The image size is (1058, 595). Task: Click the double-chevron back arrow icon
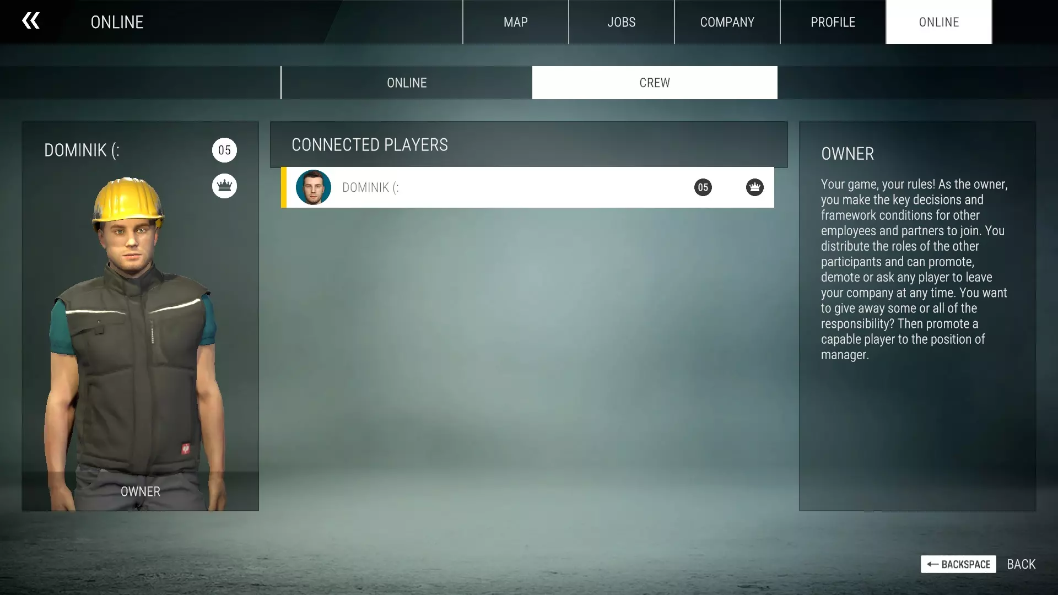pyautogui.click(x=31, y=21)
